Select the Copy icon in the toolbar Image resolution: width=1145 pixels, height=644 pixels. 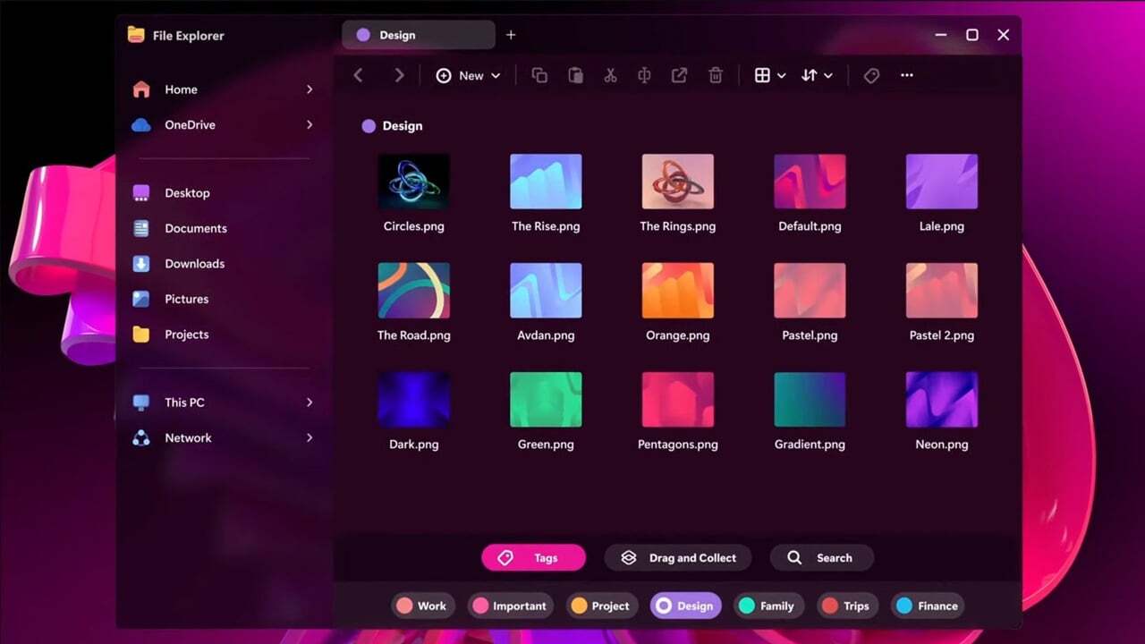539,75
